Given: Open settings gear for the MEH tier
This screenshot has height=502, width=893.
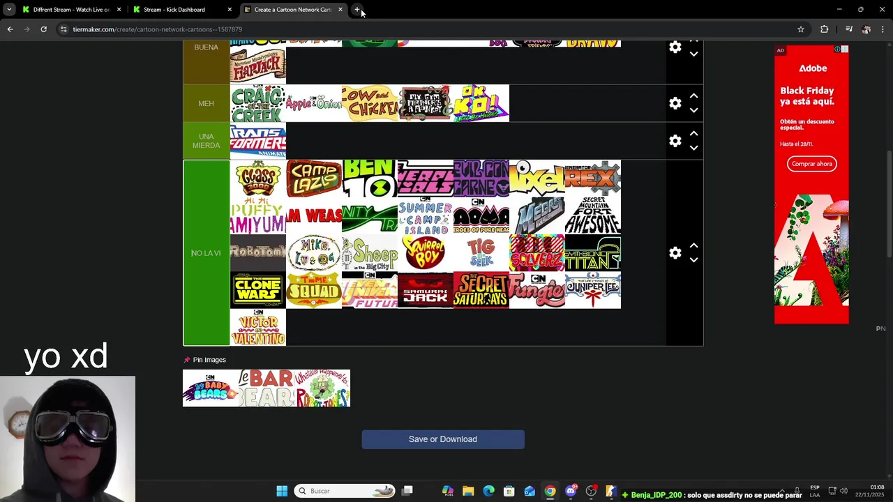Looking at the screenshot, I should (675, 103).
